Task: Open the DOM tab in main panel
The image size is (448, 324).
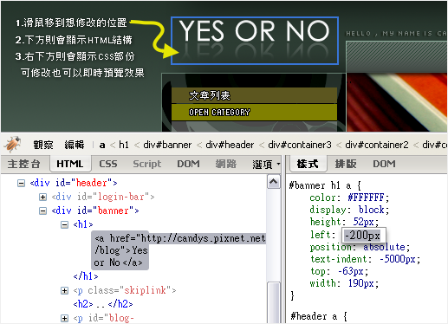Action: [x=188, y=164]
